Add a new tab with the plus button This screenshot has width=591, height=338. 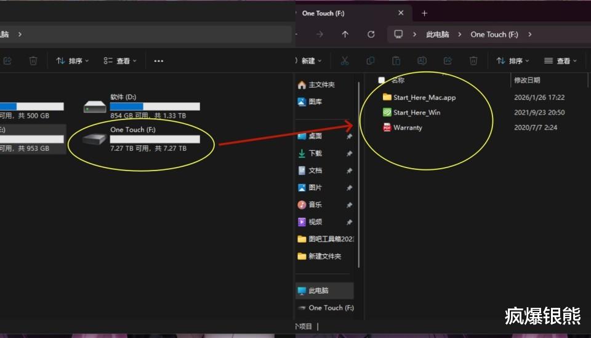tap(424, 13)
